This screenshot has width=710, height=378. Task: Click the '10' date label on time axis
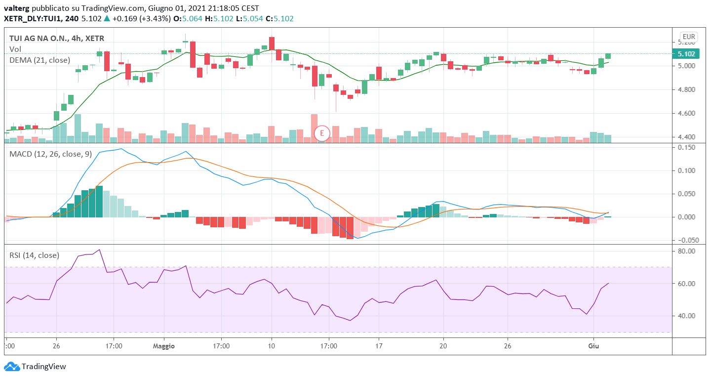pyautogui.click(x=272, y=346)
